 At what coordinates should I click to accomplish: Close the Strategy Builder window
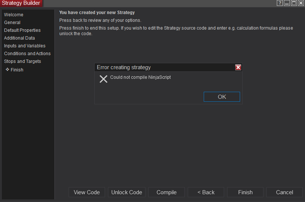(301, 3)
